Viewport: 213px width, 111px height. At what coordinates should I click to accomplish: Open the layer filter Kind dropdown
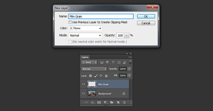89,62
